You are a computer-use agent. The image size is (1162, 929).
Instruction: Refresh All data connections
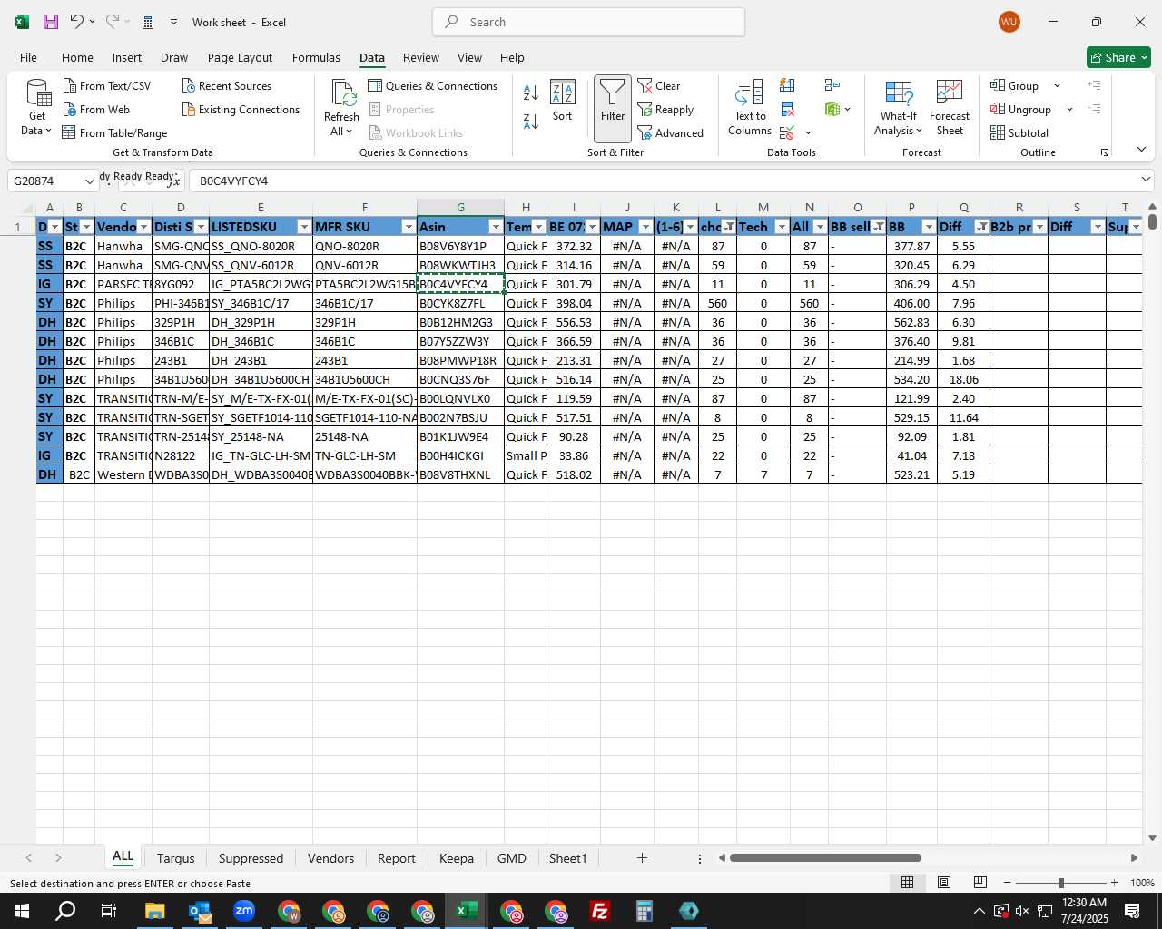[x=341, y=107]
